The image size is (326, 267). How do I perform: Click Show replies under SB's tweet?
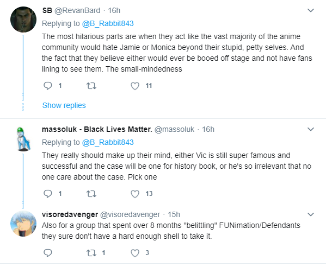tap(64, 105)
